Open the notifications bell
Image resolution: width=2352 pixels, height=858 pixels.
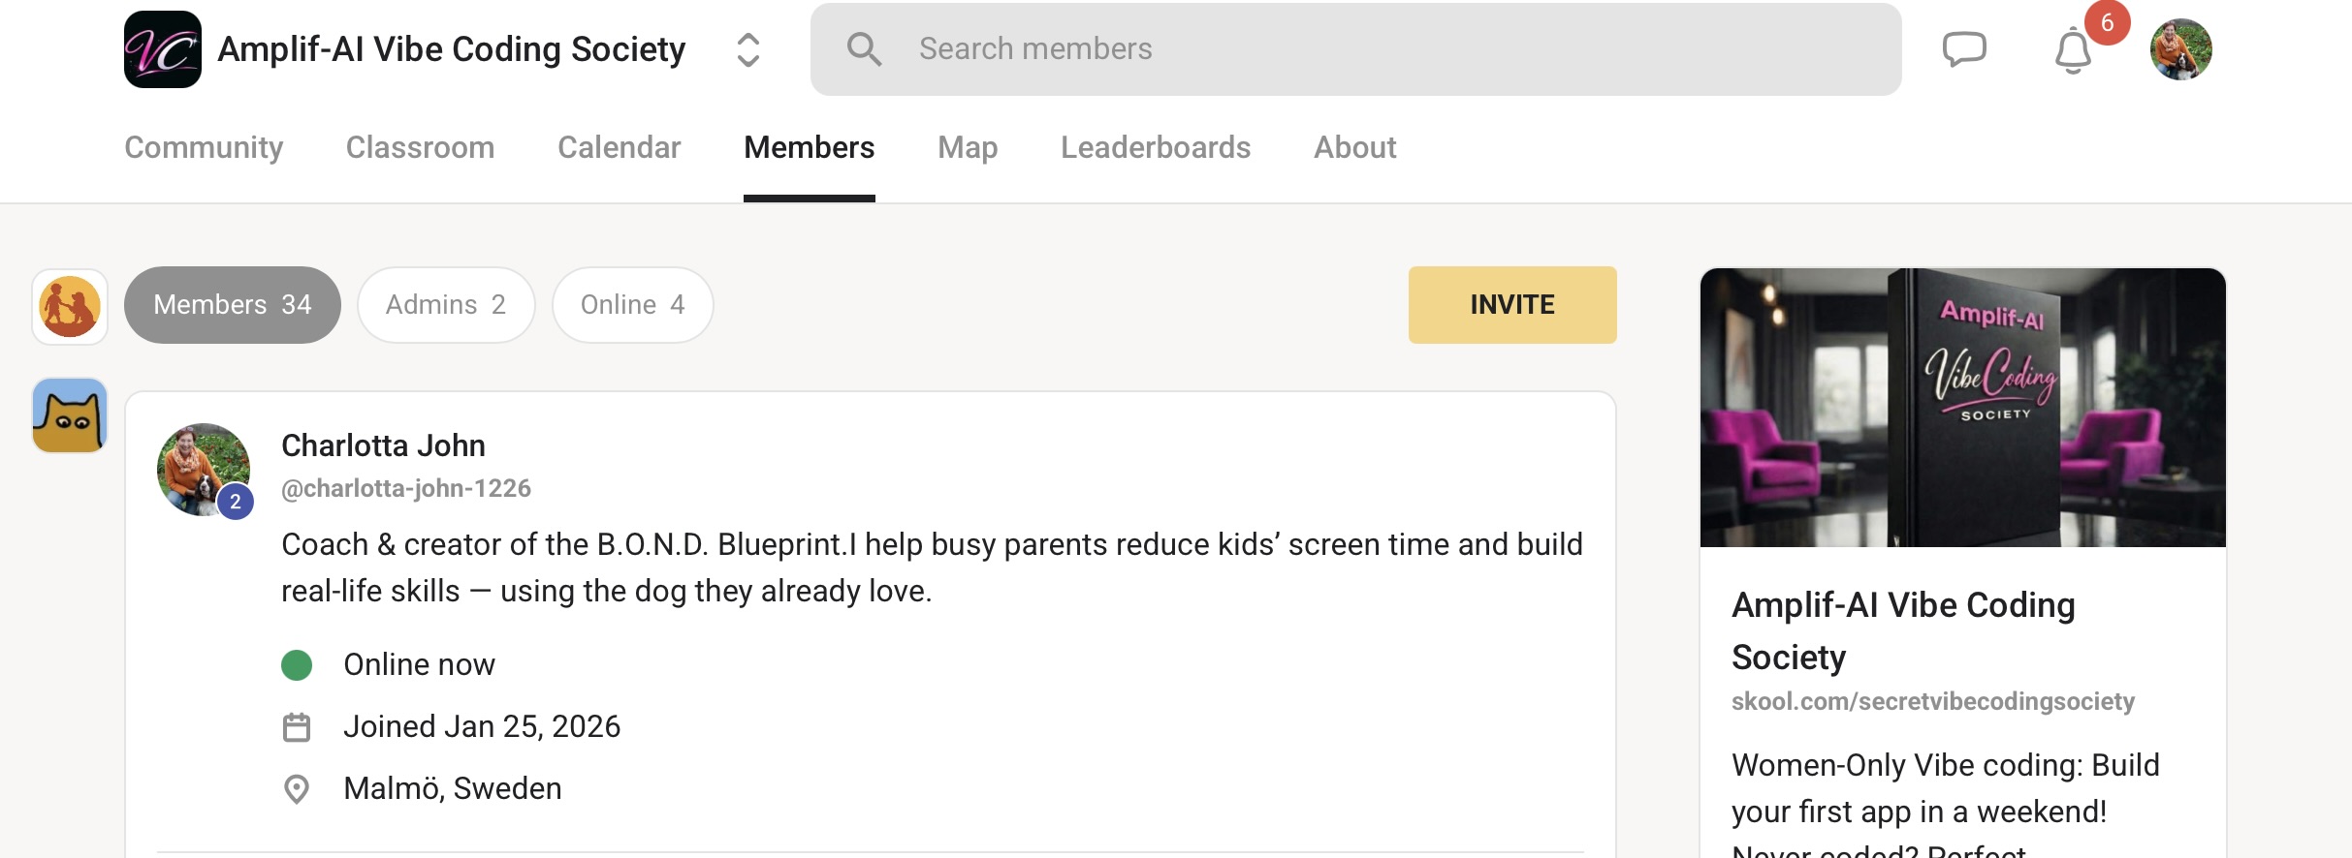coord(2073,51)
